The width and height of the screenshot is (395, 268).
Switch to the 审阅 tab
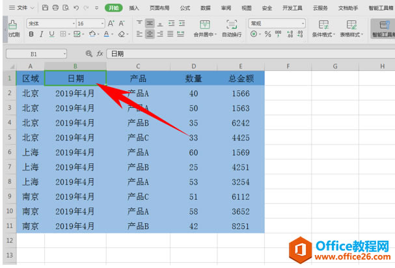point(226,8)
